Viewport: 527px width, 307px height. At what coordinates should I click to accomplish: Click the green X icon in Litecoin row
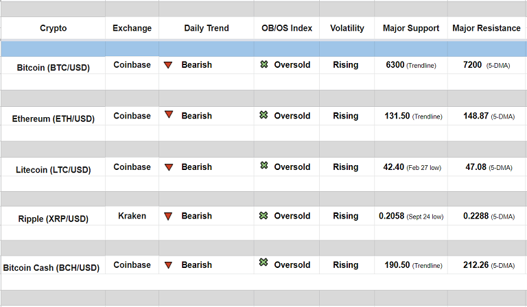tap(263, 166)
